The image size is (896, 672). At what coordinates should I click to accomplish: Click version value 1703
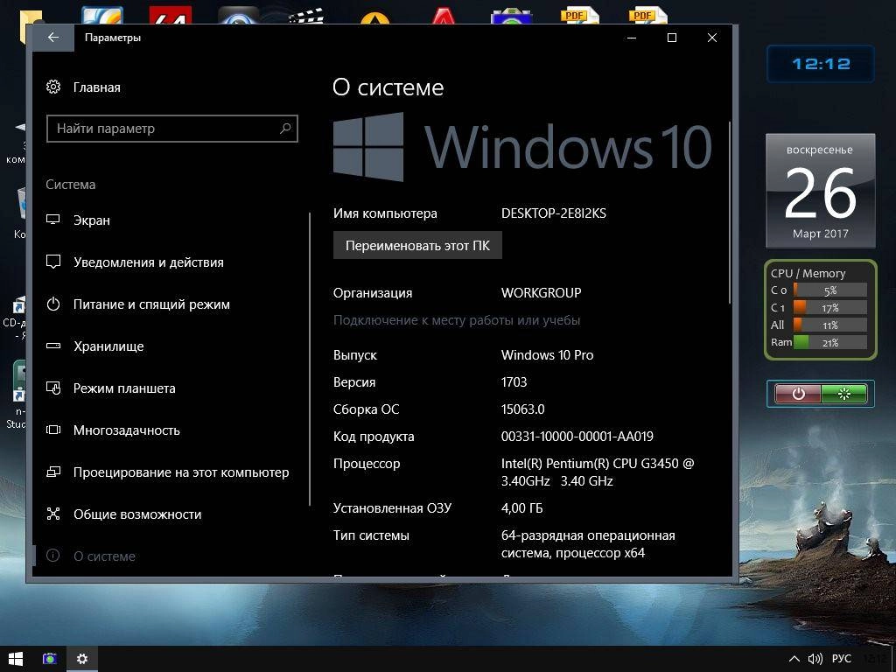tap(514, 381)
